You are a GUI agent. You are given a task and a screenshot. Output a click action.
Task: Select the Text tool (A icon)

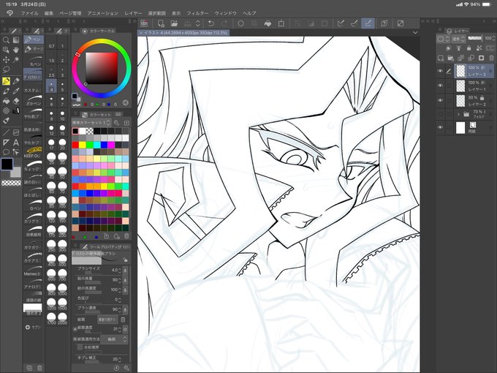[x=16, y=143]
